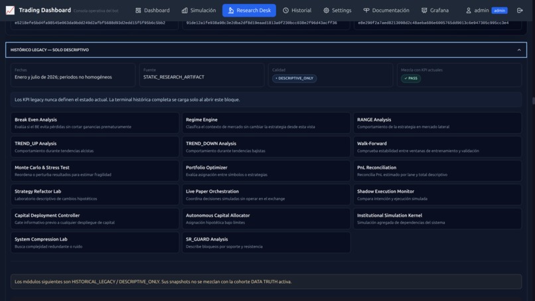This screenshot has width=535, height=301.
Task: Click the 'Los KPI legacy nunca definen' notice
Action: [x=266, y=100]
